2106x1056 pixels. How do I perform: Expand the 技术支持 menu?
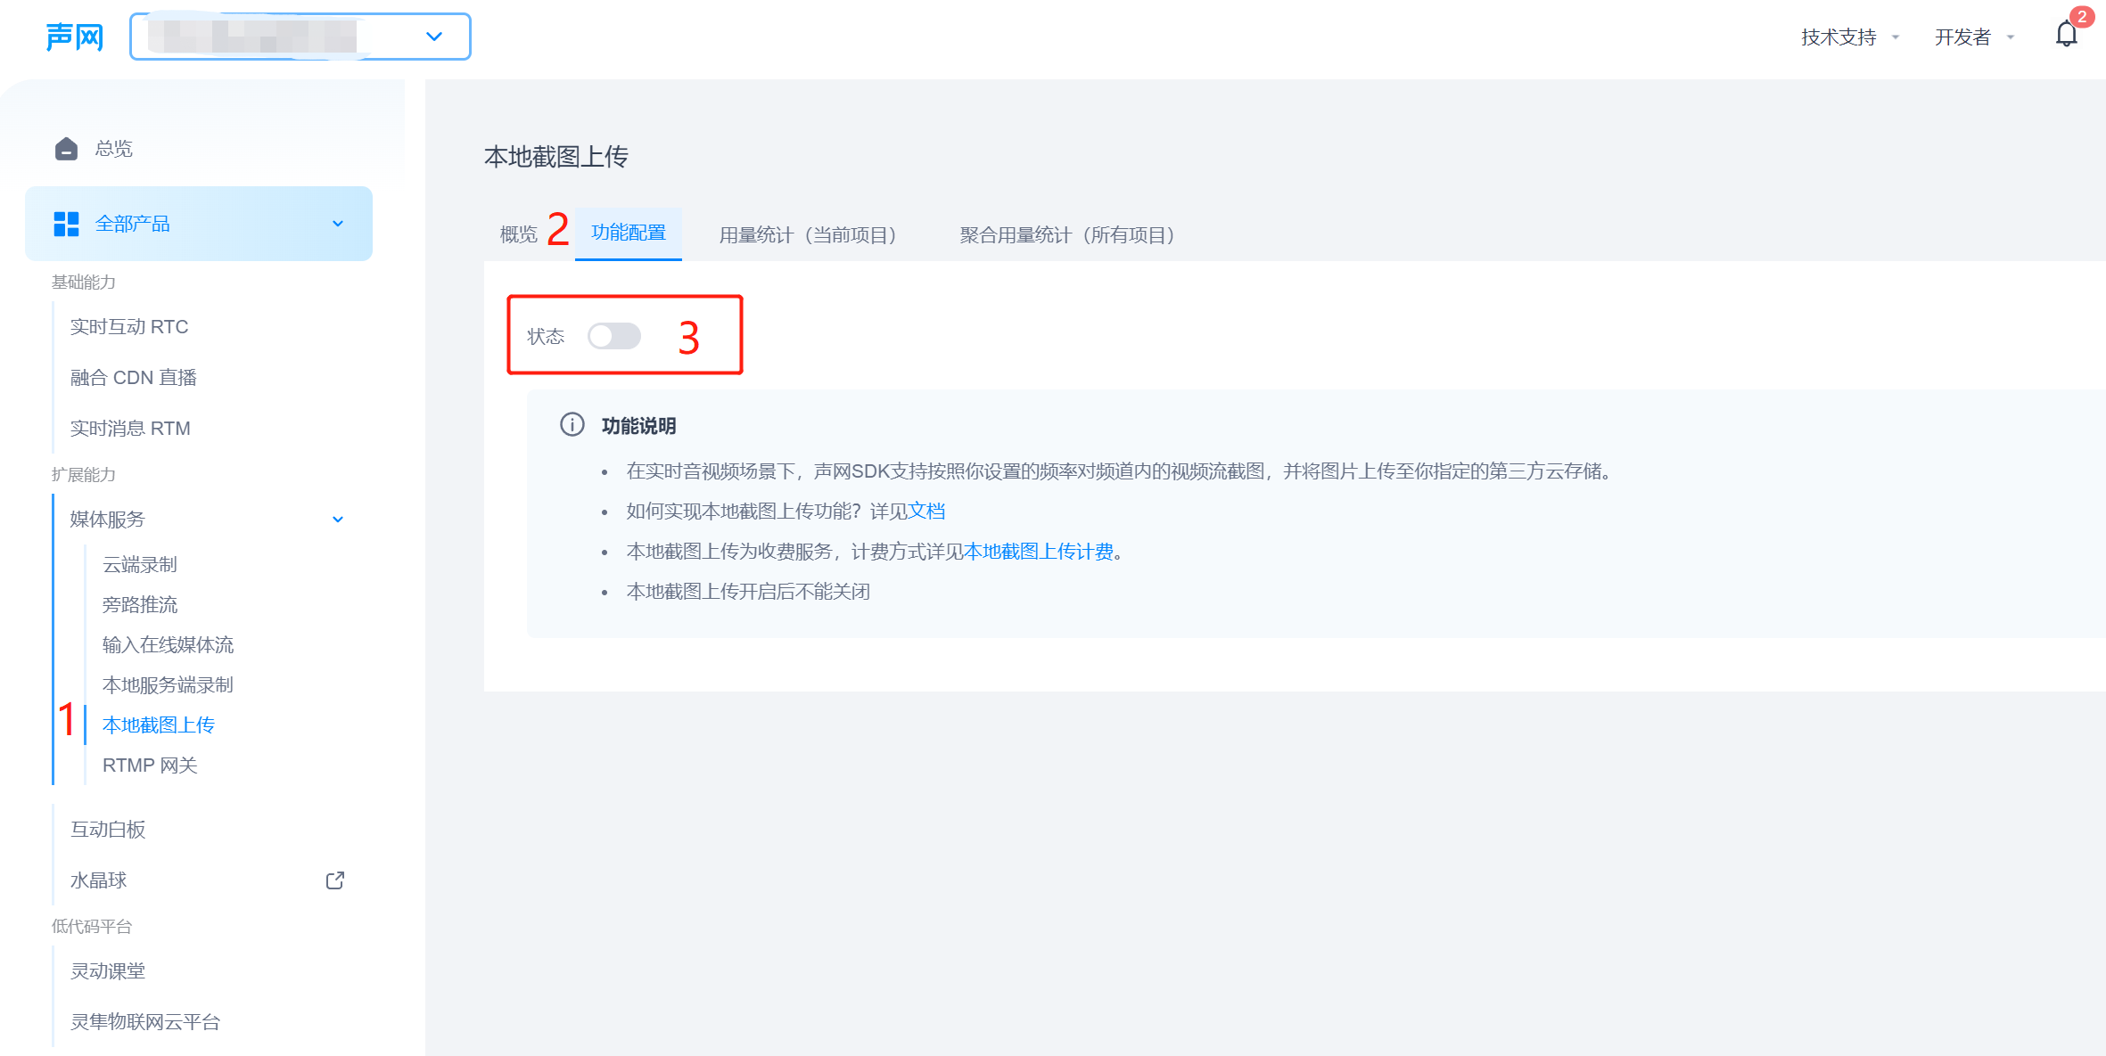pyautogui.click(x=1850, y=37)
